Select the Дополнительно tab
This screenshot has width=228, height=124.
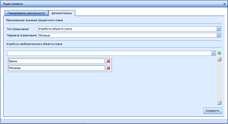pyautogui.click(x=62, y=13)
